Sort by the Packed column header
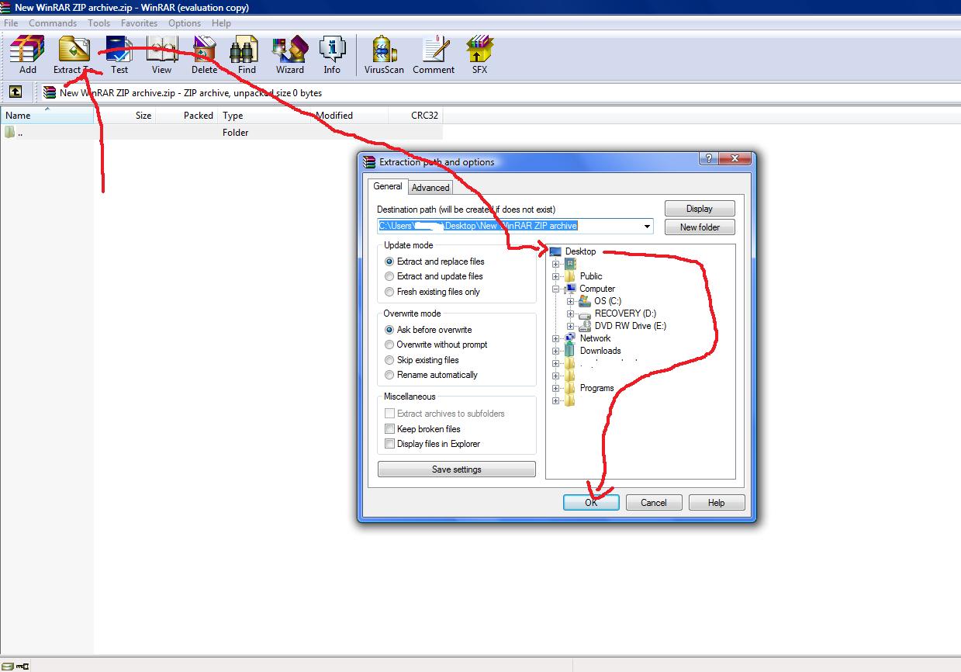Viewport: 961px width, 672px height. pos(187,116)
